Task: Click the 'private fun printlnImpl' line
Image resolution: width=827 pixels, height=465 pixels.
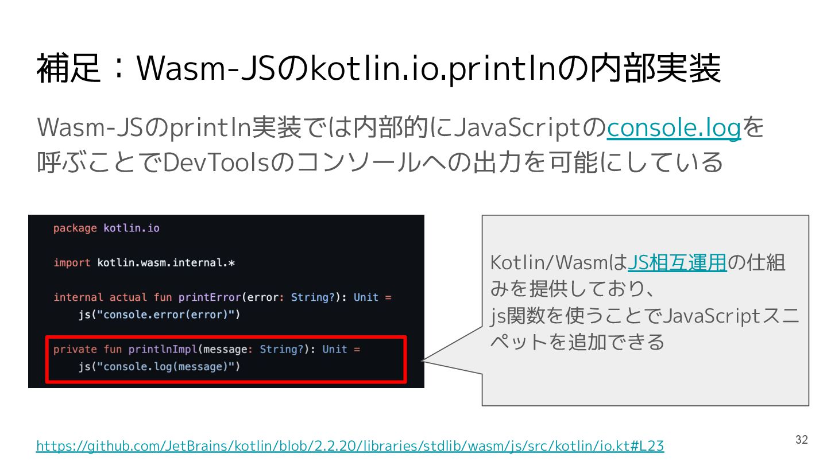Action: pyautogui.click(x=207, y=349)
